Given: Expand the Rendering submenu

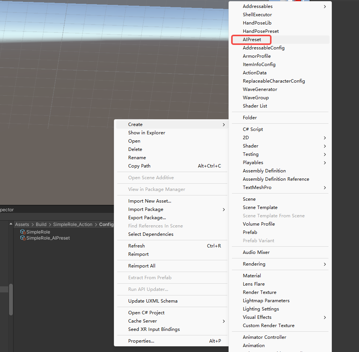Looking at the screenshot, I should 254,264.
